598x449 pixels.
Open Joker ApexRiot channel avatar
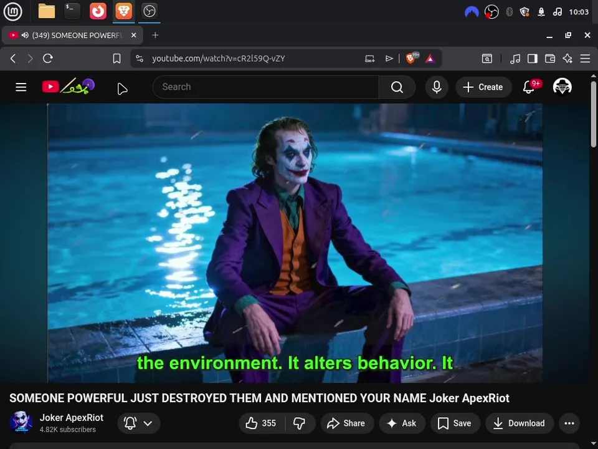coord(21,423)
